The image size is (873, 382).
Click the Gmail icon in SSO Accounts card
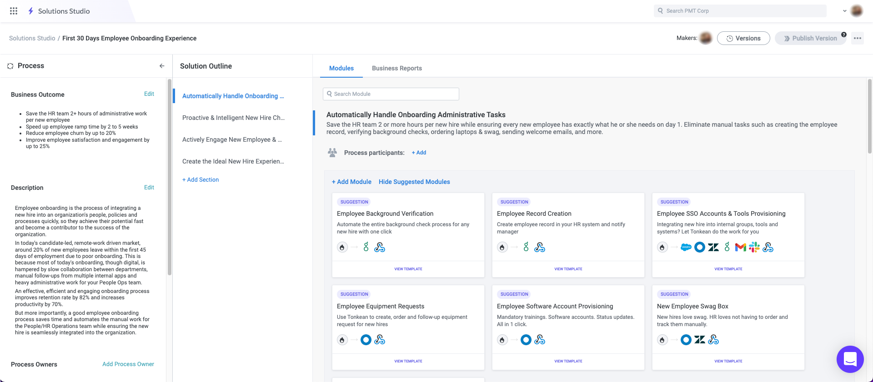point(740,247)
